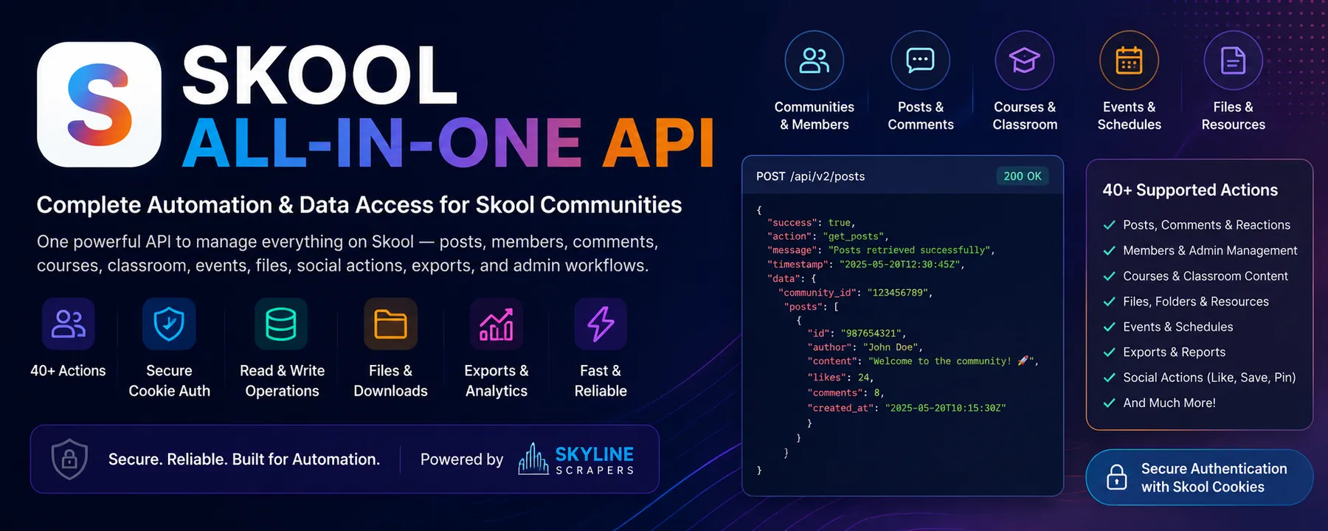
Task: Click the Skool S logo
Action: (99, 105)
